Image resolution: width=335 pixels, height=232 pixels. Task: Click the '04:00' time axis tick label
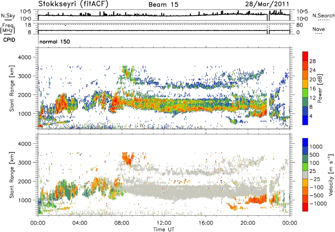[80, 223]
